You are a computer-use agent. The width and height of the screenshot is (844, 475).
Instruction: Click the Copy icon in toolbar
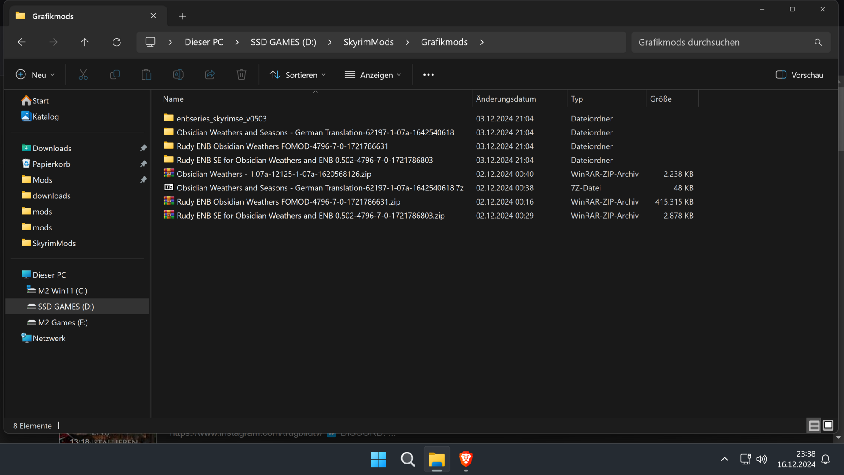pyautogui.click(x=115, y=75)
